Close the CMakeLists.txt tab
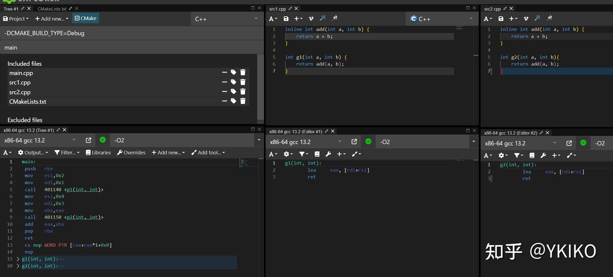 (x=76, y=9)
